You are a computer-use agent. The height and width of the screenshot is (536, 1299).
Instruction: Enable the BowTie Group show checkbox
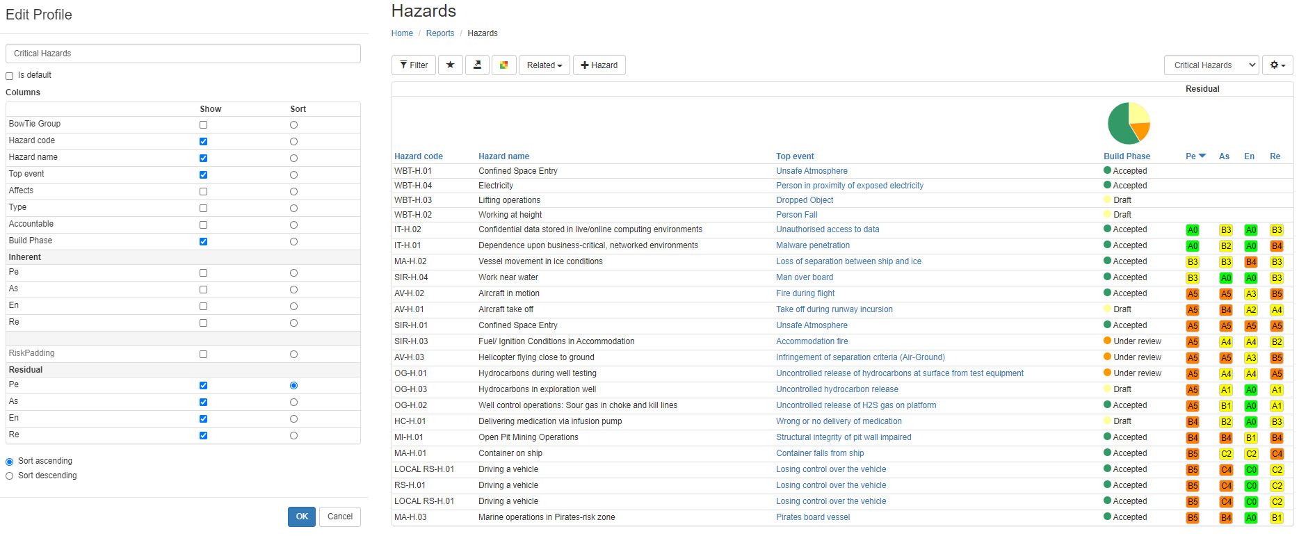point(203,125)
